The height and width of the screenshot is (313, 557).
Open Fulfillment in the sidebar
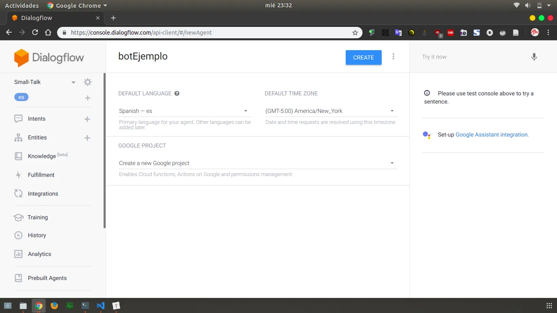point(41,175)
